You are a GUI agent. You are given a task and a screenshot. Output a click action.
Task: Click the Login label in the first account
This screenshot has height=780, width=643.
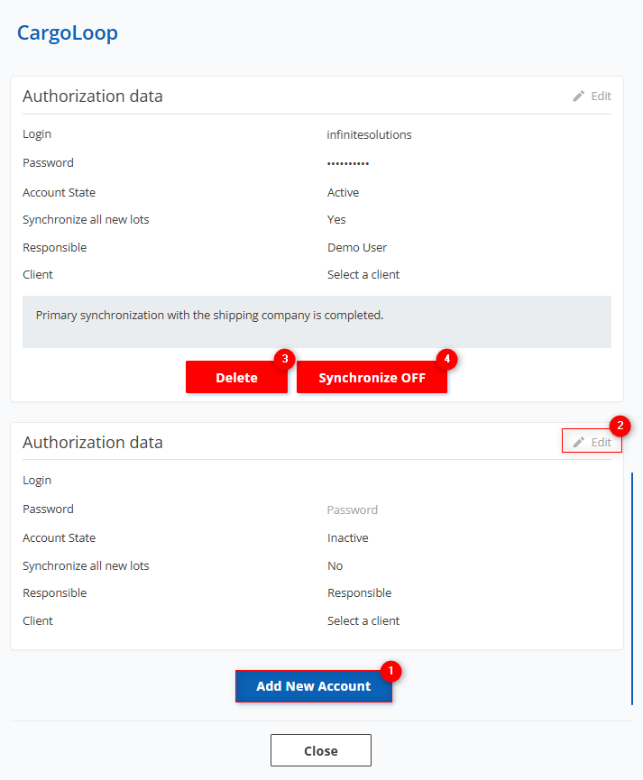click(x=37, y=133)
